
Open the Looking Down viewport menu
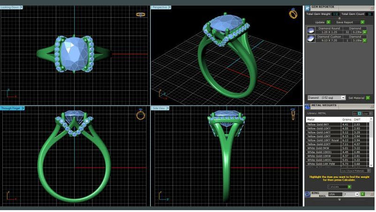tap(22, 7)
